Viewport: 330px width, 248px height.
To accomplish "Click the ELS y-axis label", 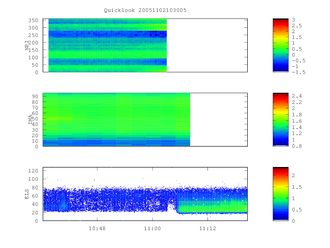I will [27, 194].
